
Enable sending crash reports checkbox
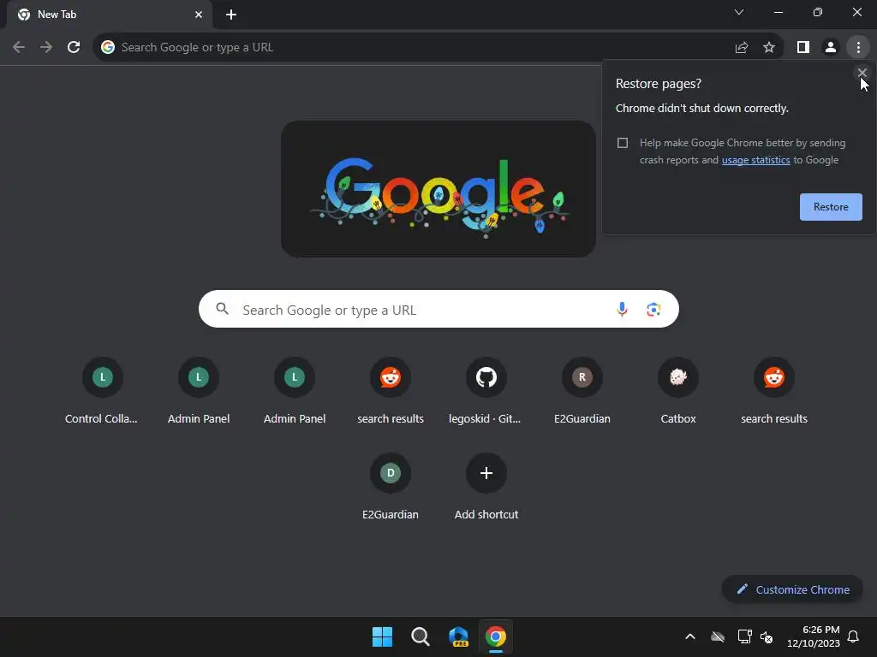click(623, 143)
